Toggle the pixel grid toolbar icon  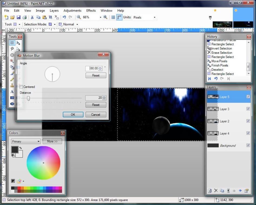click(x=113, y=17)
